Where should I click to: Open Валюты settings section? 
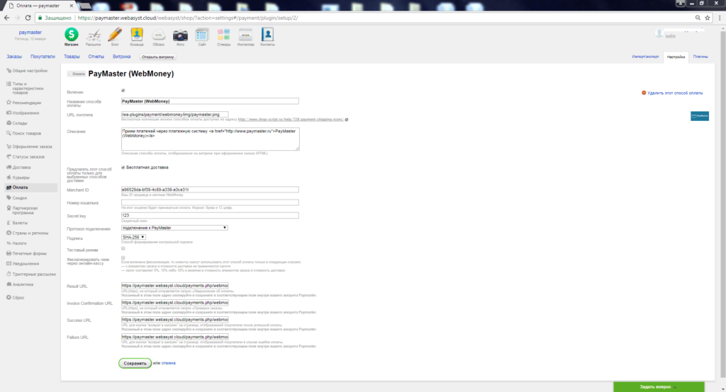[x=19, y=223]
